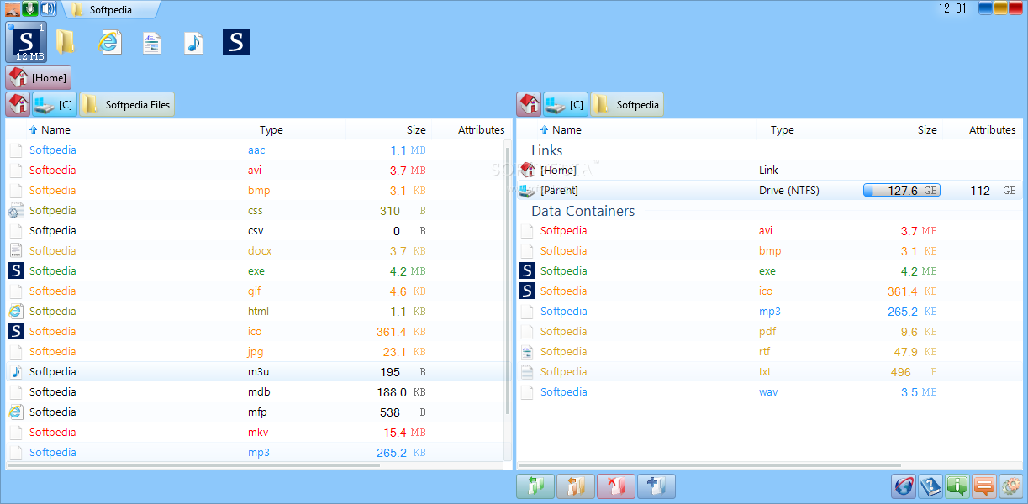Open the music note file icon in the shelf
The height and width of the screenshot is (504, 1028).
(x=194, y=42)
